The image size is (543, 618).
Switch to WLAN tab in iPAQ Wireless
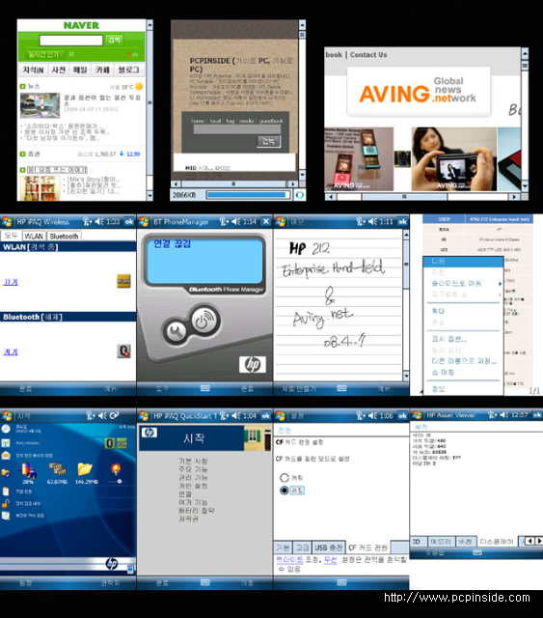click(x=34, y=236)
